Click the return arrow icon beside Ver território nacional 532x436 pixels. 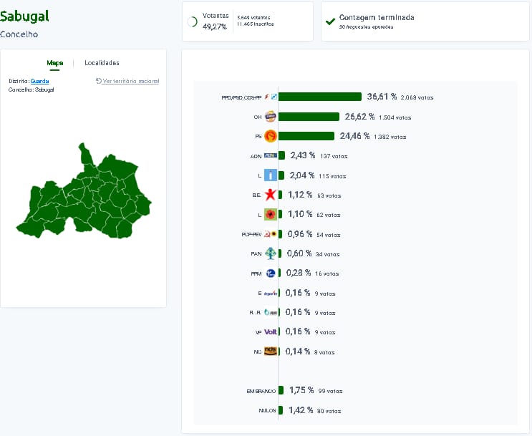(x=98, y=81)
